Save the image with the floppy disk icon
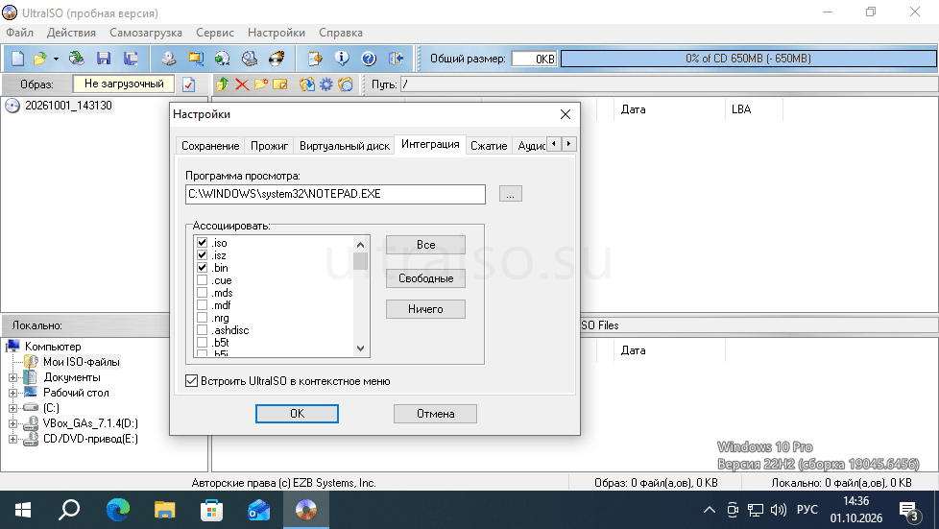The height and width of the screenshot is (529, 939). (x=104, y=59)
